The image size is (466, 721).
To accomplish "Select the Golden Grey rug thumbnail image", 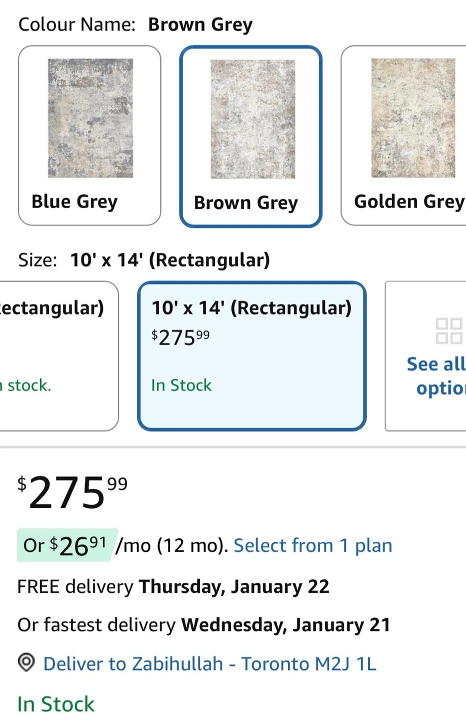I will pyautogui.click(x=413, y=118).
